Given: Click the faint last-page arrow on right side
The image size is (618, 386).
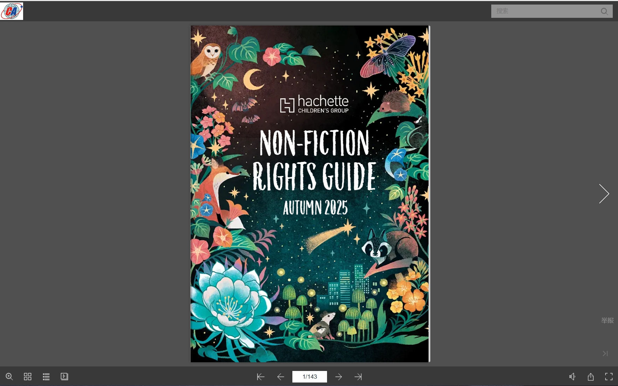Looking at the screenshot, I should pos(605,353).
